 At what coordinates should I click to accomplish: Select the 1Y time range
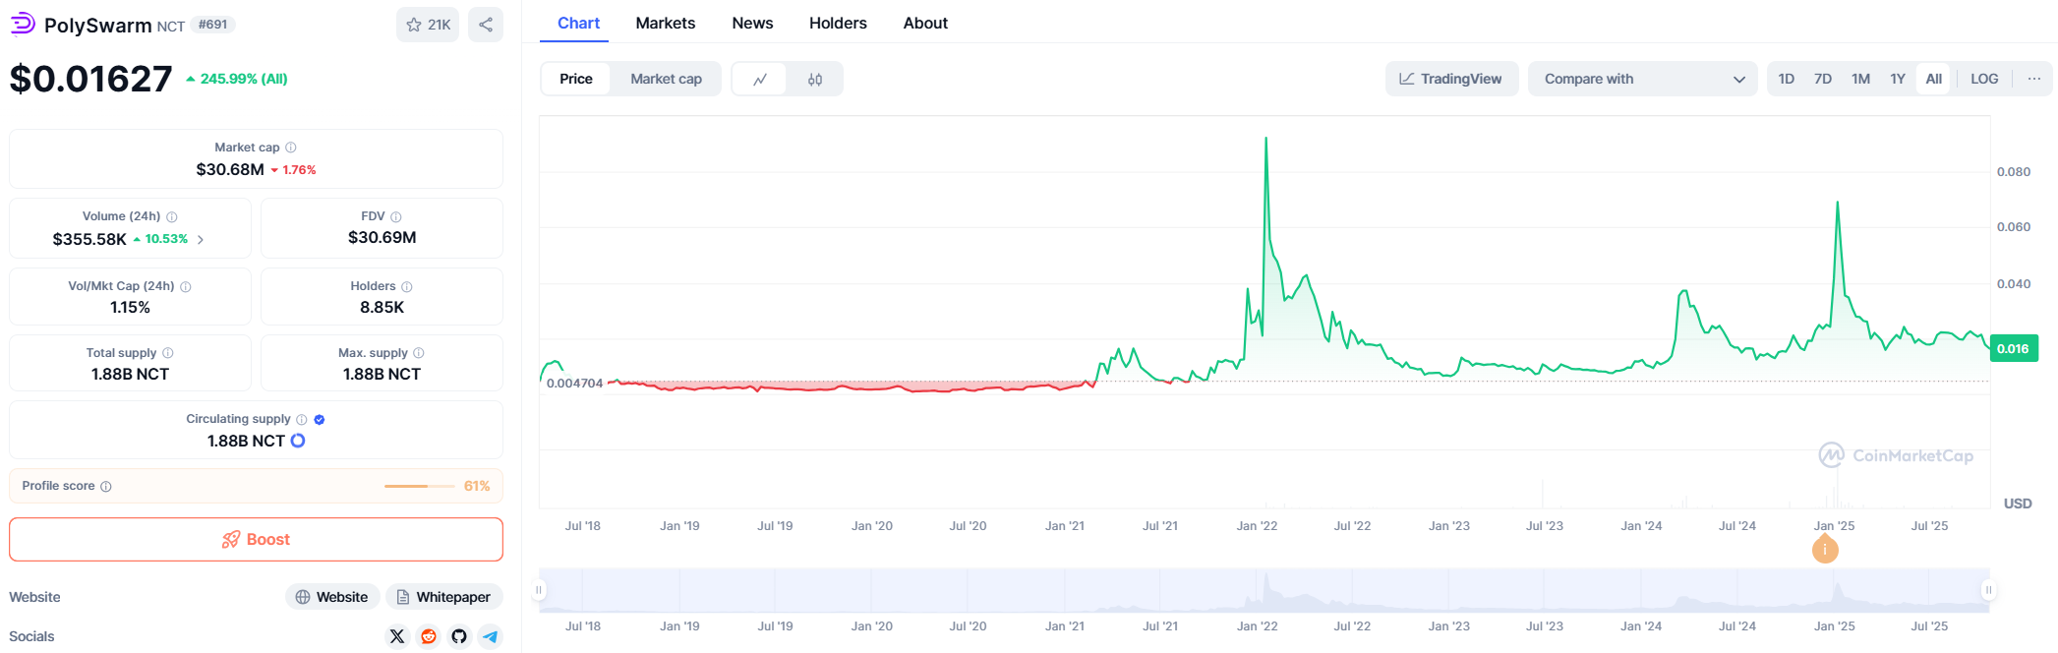pos(1897,80)
